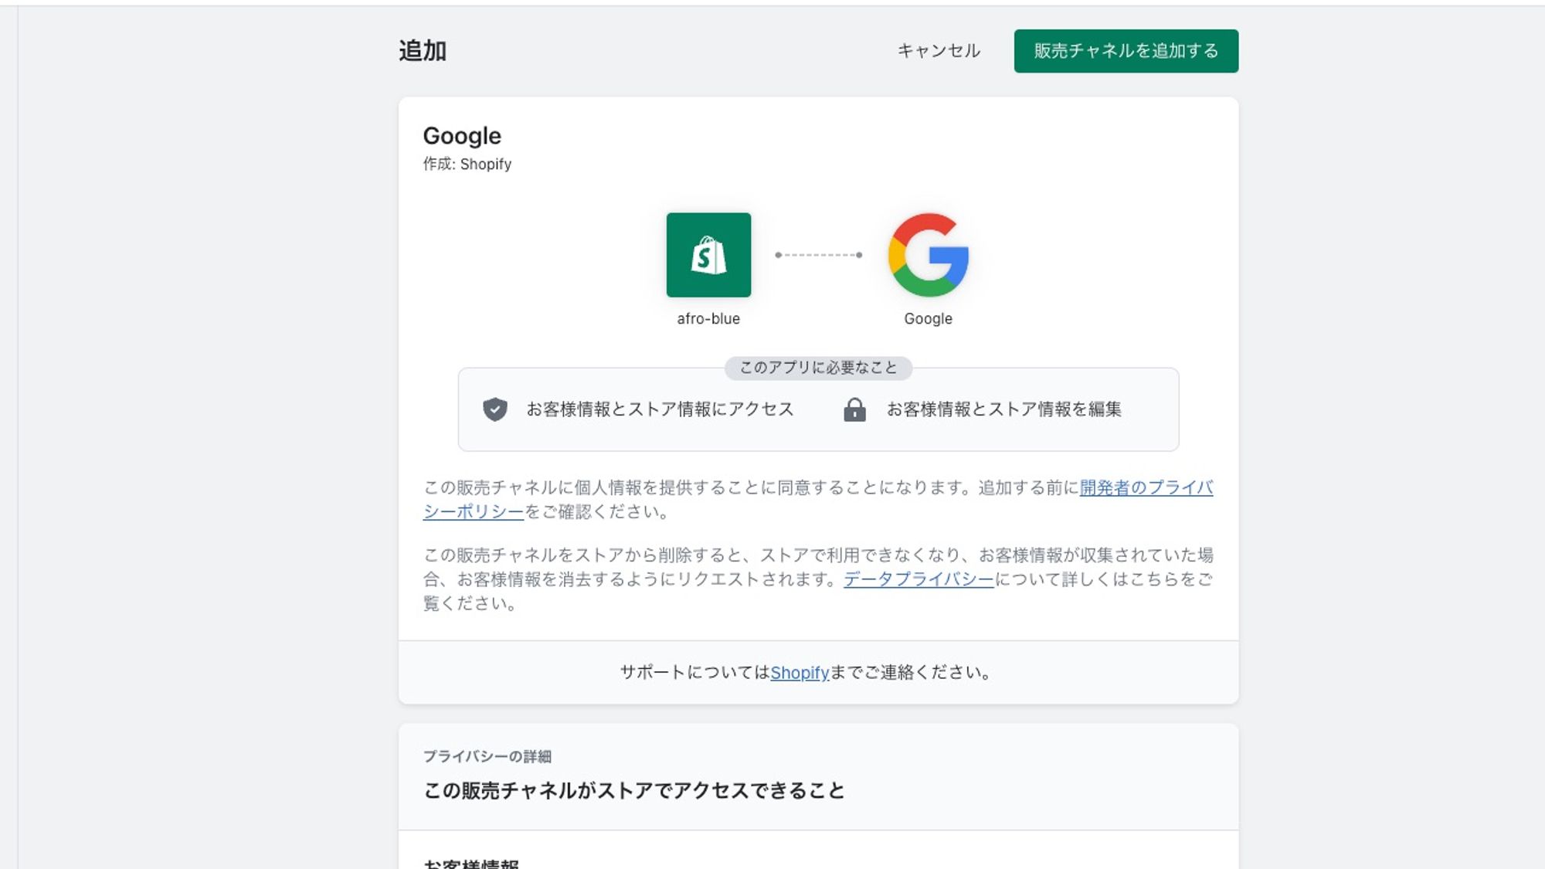Follow the Shopify support link
Image resolution: width=1545 pixels, height=869 pixels.
[x=800, y=673]
